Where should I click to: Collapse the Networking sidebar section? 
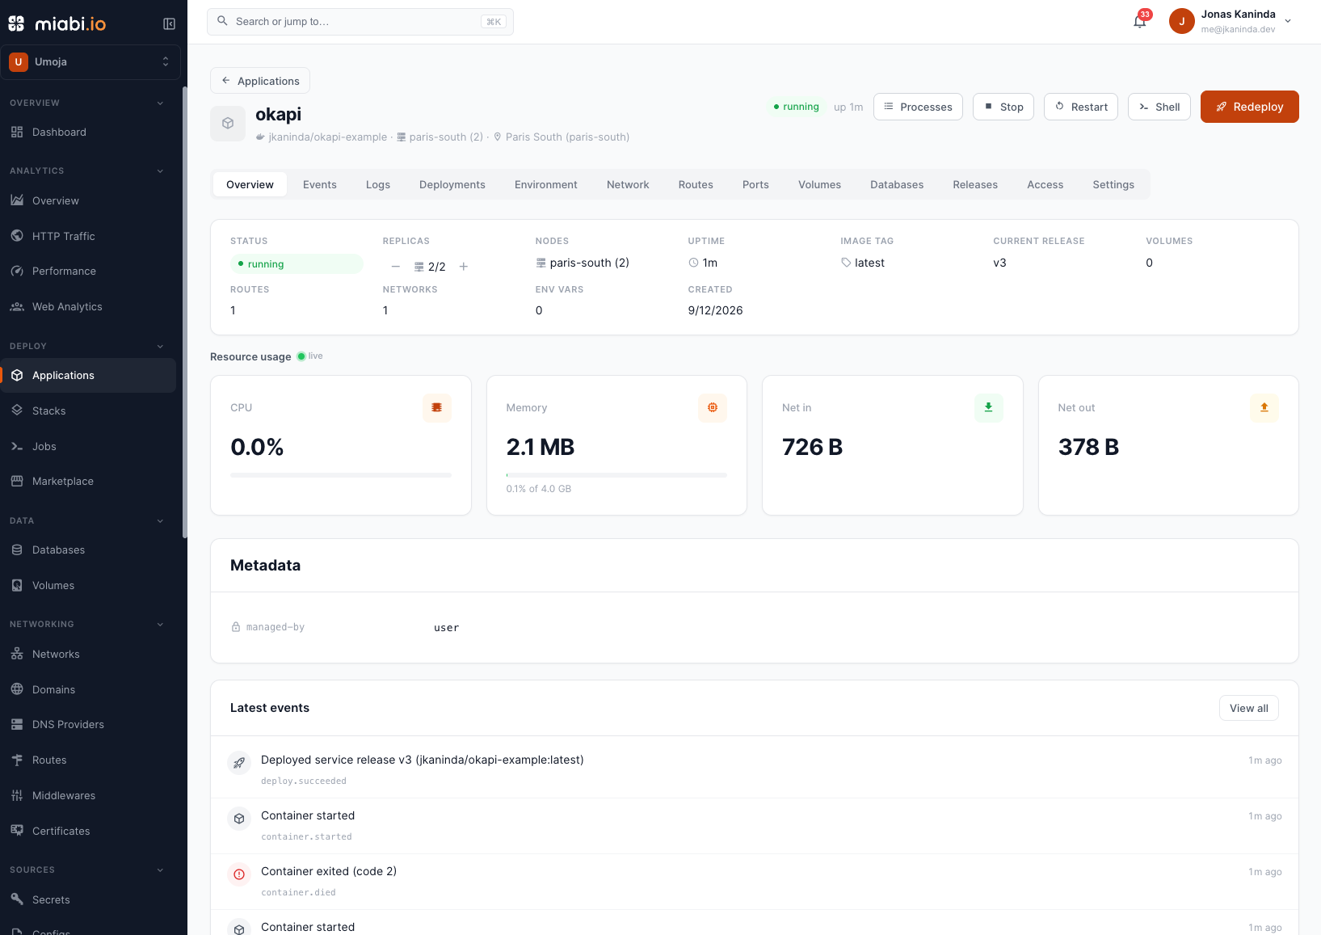coord(160,624)
